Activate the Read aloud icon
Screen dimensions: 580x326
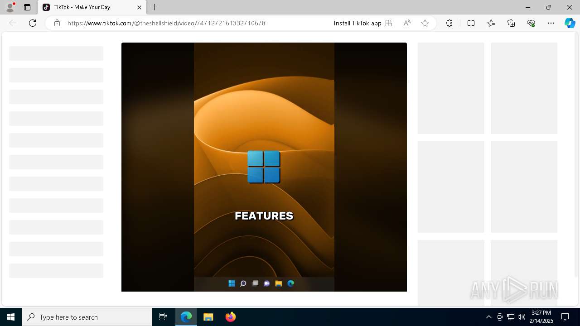(x=407, y=23)
